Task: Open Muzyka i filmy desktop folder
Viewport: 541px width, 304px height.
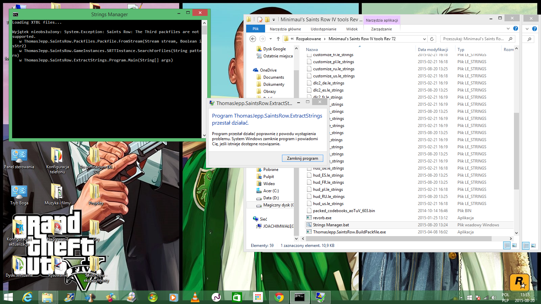Action: click(x=57, y=194)
